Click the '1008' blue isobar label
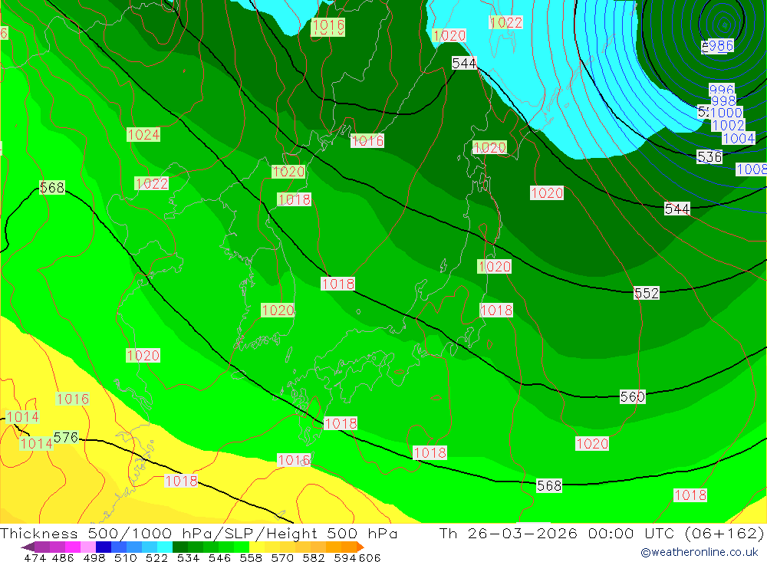 click(752, 169)
